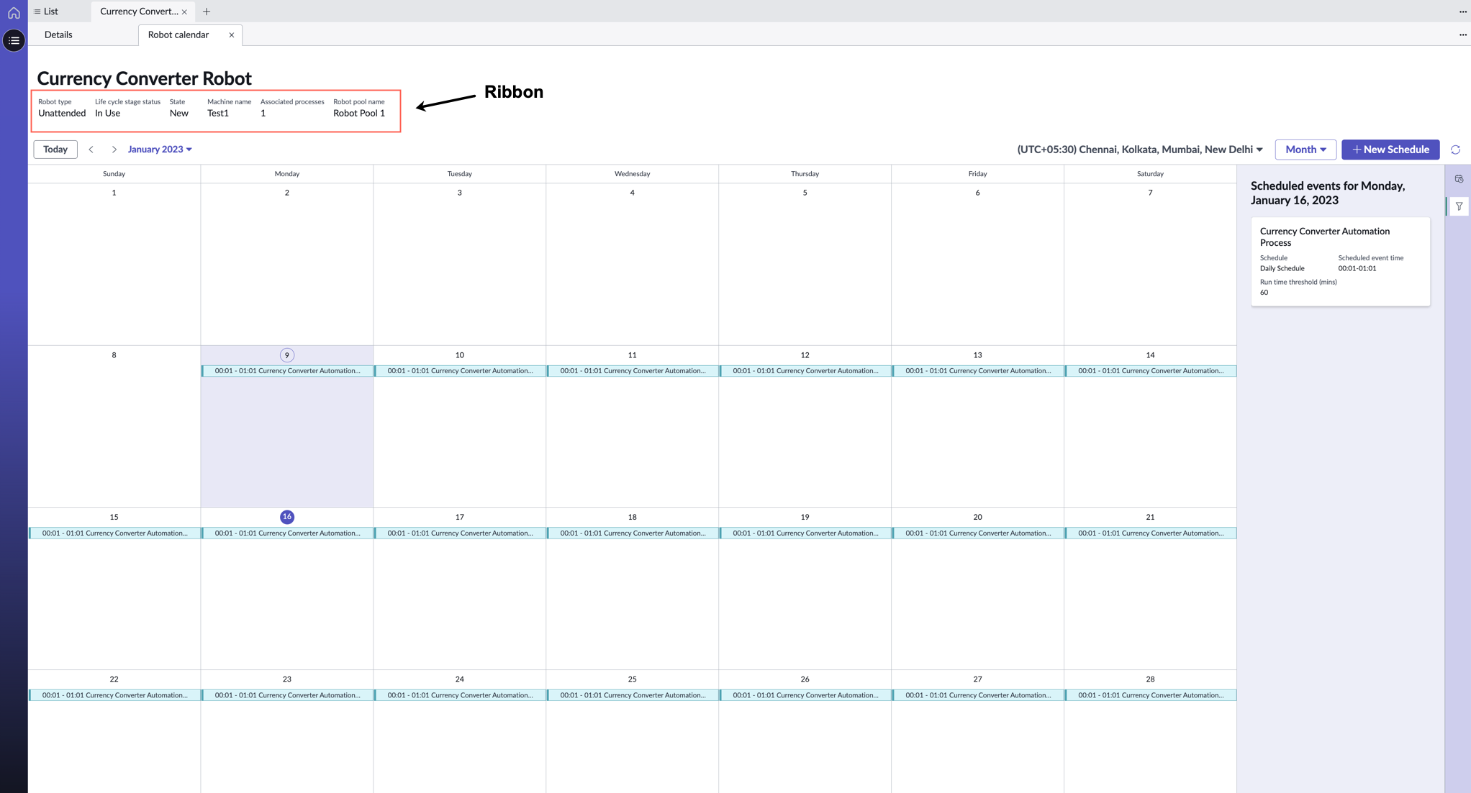Click the Test1 machine name value

(x=218, y=114)
